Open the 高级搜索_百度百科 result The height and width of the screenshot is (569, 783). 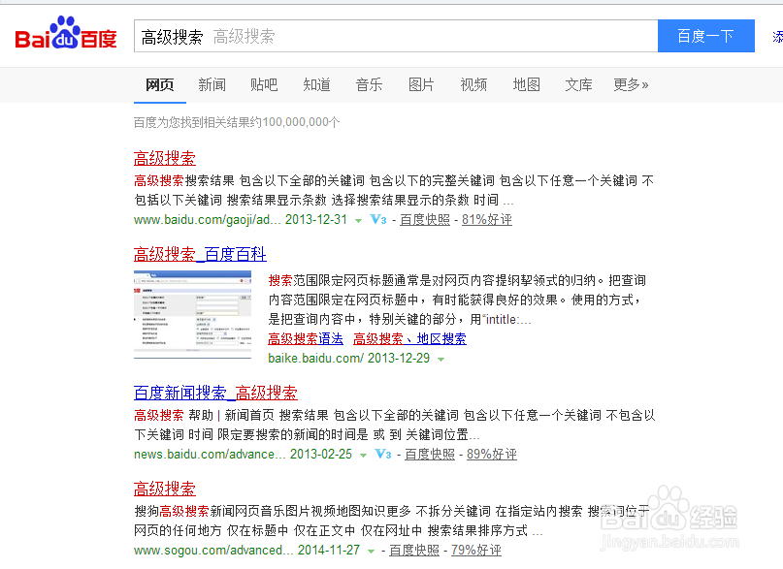click(200, 254)
